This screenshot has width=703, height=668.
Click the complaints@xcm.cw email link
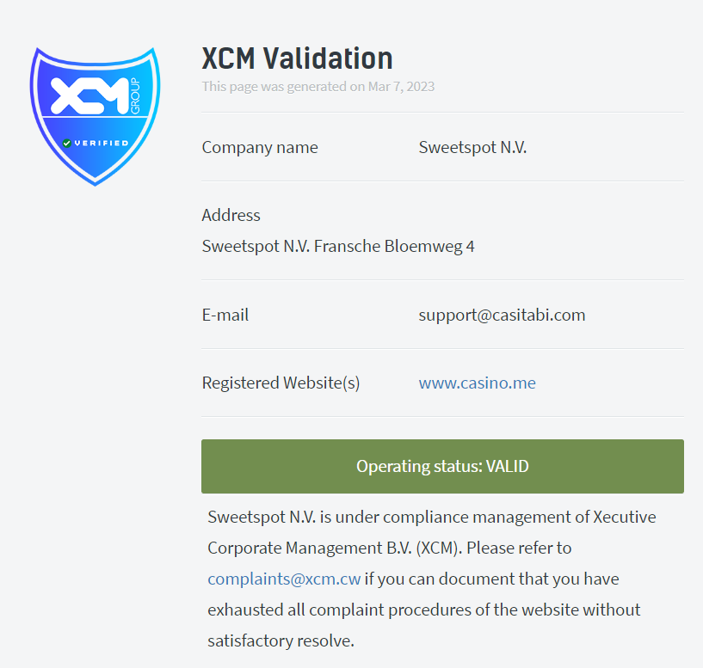tap(284, 579)
